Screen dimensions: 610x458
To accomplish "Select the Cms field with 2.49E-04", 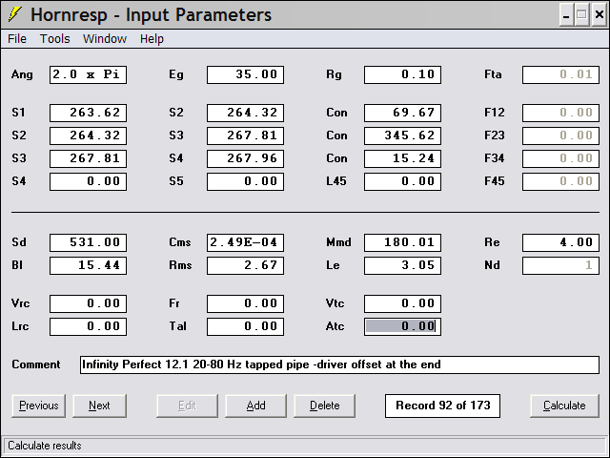I will coord(246,242).
